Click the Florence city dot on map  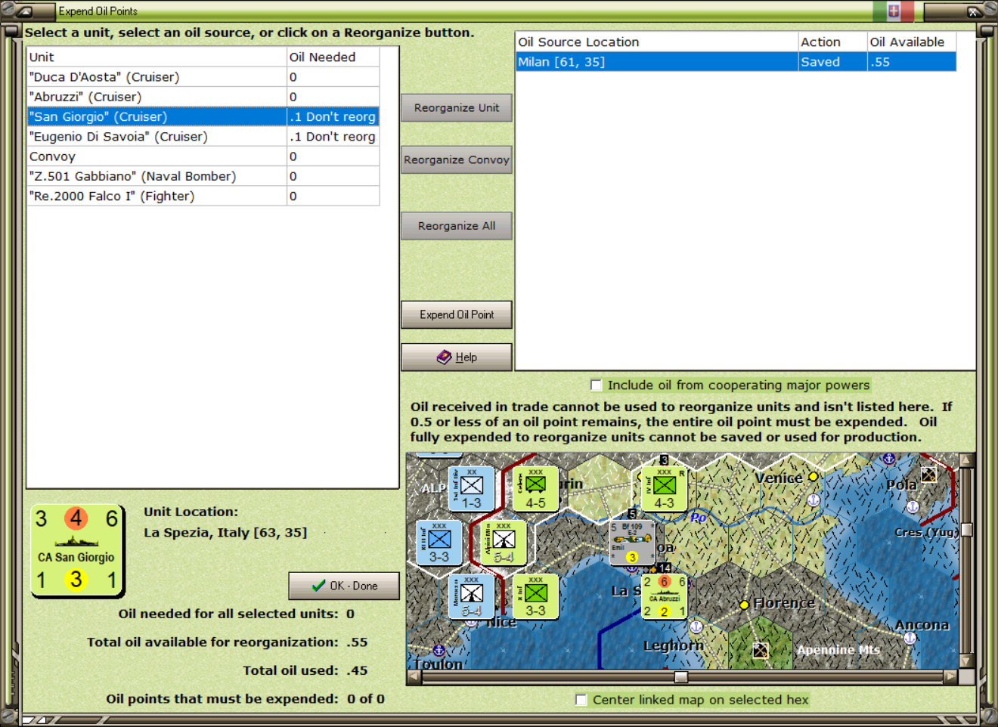(x=744, y=605)
